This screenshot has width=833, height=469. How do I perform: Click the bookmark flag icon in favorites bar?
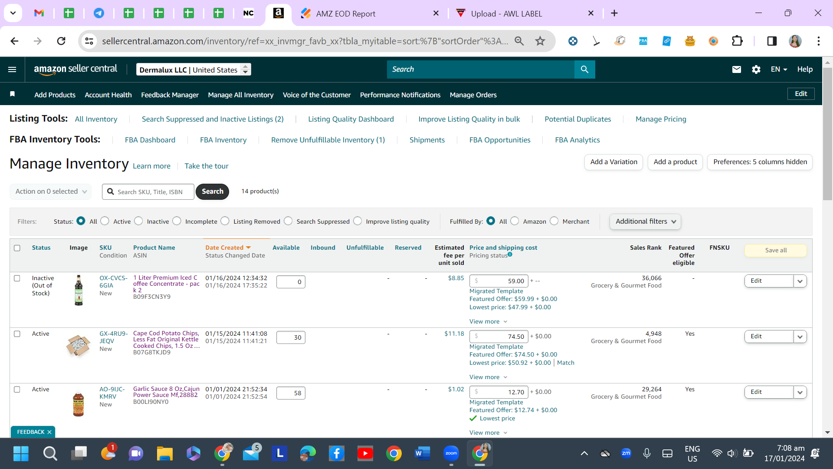point(13,94)
